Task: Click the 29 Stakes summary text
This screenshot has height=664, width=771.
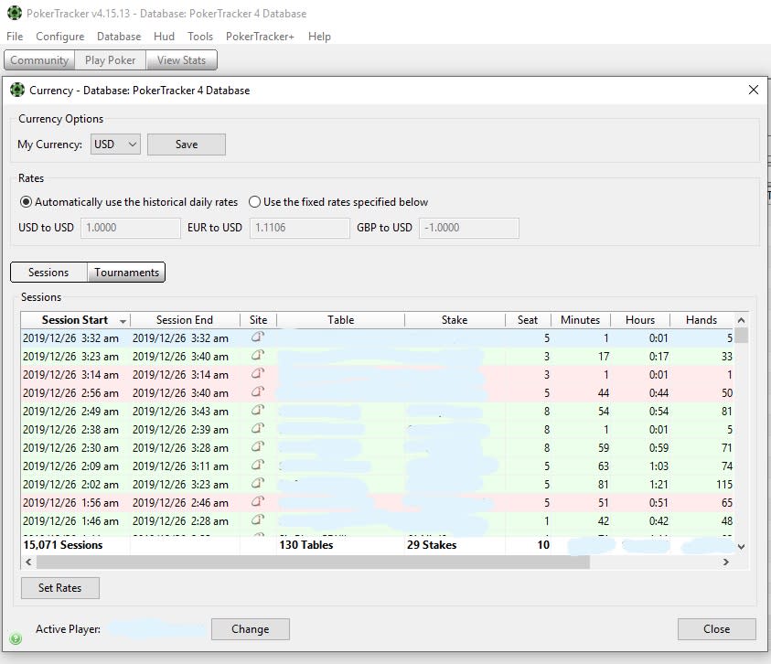Action: point(432,545)
